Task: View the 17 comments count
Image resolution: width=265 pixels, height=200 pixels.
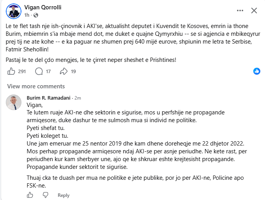Action: (48, 72)
